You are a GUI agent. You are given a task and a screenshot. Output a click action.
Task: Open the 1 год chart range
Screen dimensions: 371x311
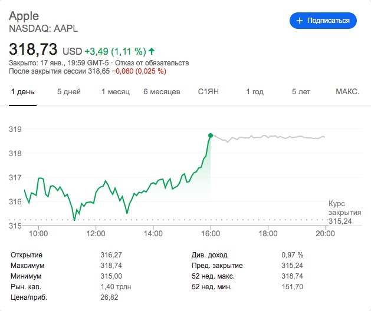click(x=255, y=91)
